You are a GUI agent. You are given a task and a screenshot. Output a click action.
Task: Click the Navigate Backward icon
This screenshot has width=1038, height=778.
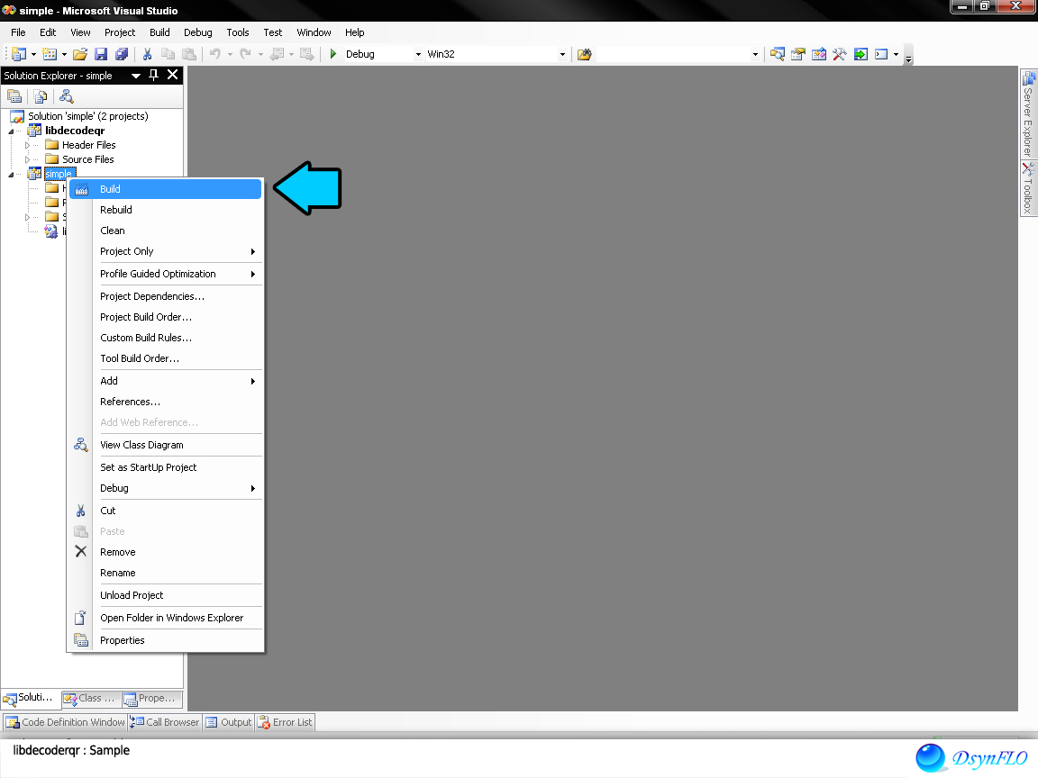(277, 54)
